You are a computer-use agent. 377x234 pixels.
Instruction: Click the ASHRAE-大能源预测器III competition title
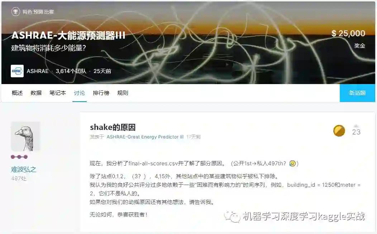pyautogui.click(x=68, y=35)
